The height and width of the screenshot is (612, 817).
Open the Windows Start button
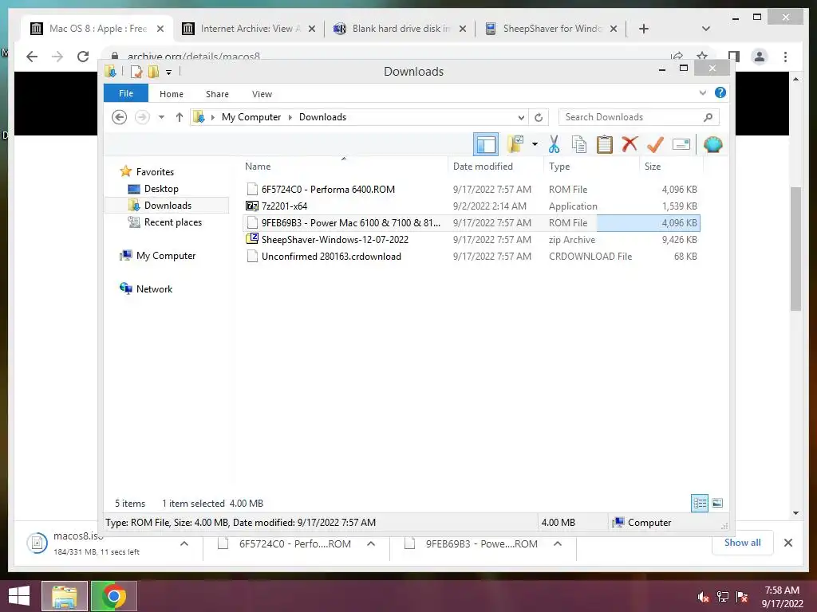[x=19, y=596]
